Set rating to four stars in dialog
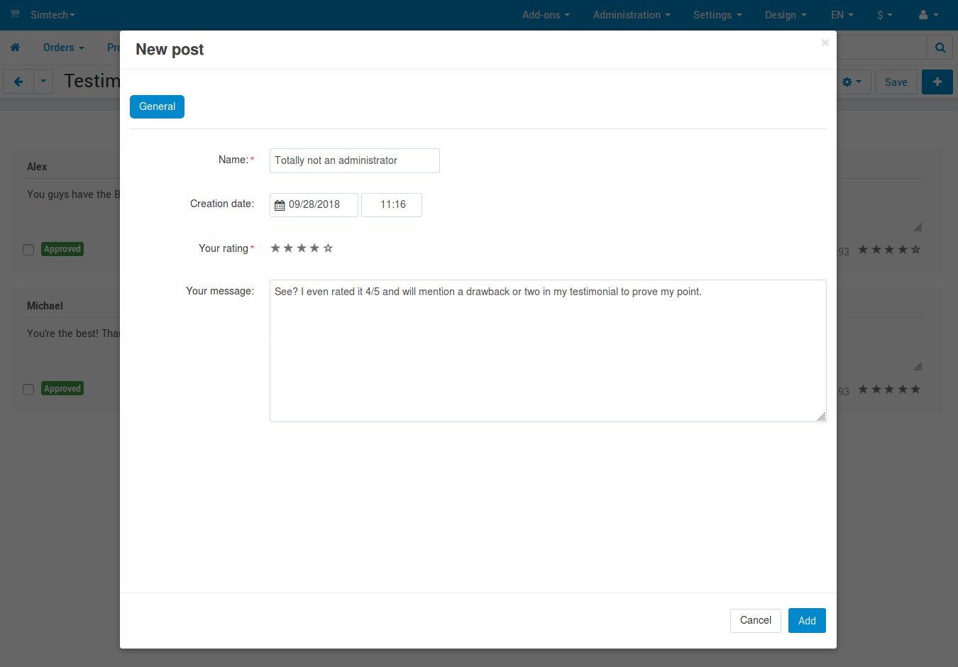The height and width of the screenshot is (667, 958). [314, 248]
